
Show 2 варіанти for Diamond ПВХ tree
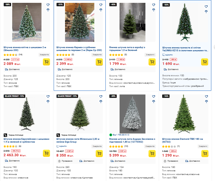coord(203,146)
